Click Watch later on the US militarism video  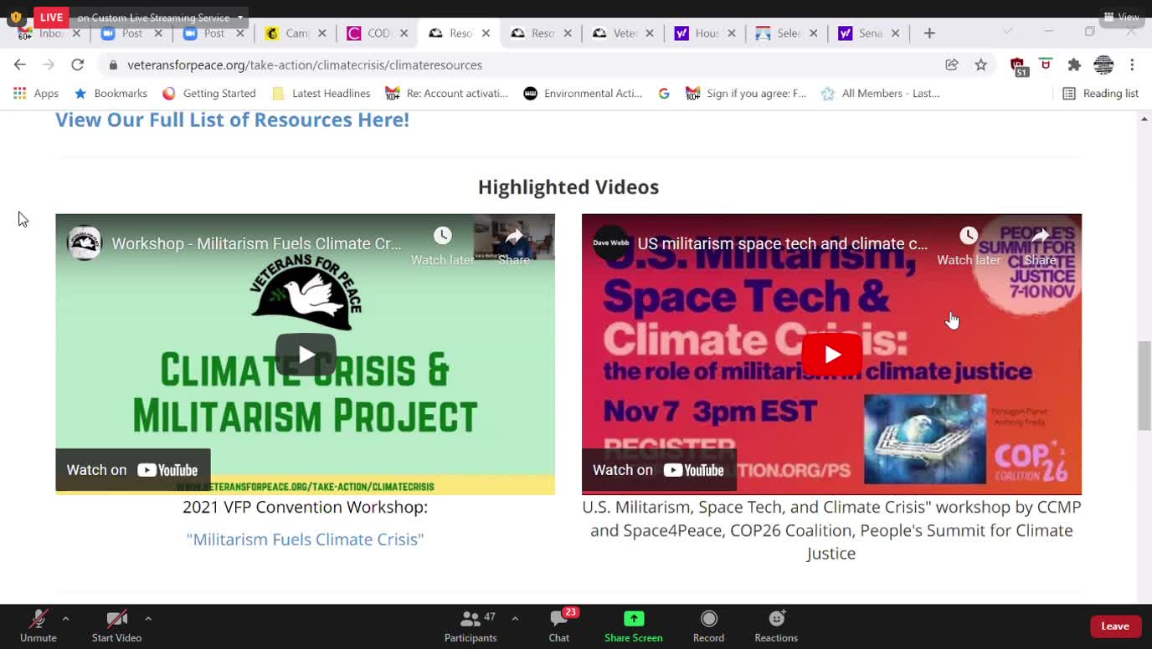click(969, 245)
